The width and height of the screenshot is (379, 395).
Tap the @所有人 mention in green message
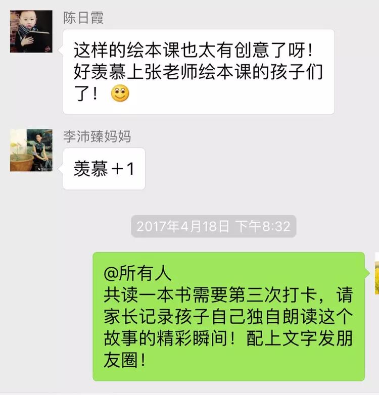[137, 273]
